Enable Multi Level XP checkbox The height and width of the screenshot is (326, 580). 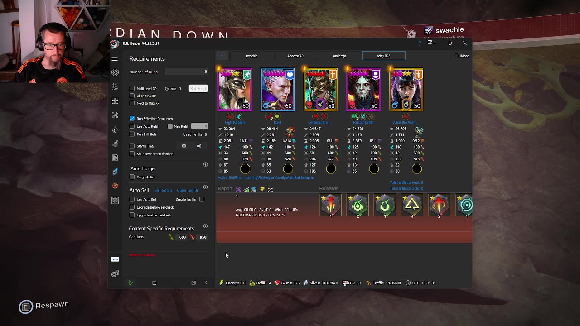(x=132, y=89)
